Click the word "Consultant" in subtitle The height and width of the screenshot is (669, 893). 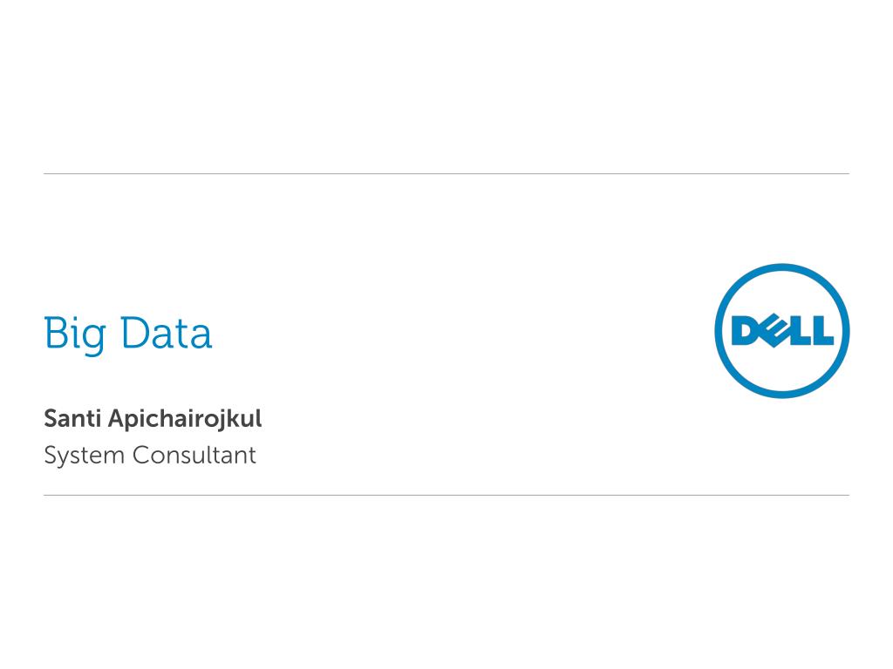click(x=194, y=456)
